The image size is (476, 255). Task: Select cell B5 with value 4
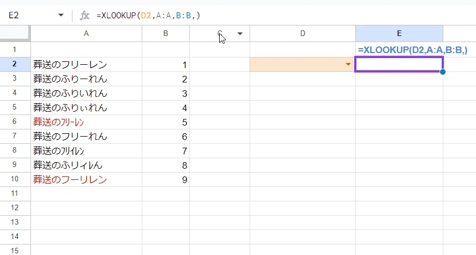[165, 108]
